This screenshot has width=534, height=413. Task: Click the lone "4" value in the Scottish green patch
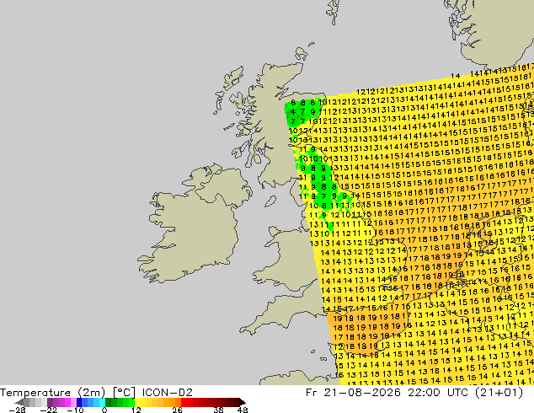tap(294, 111)
